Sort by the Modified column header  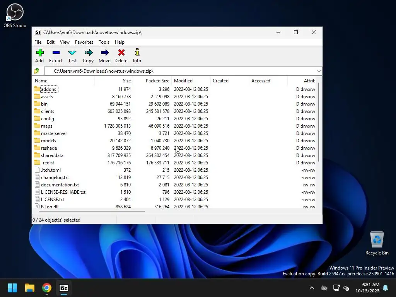tap(191, 81)
